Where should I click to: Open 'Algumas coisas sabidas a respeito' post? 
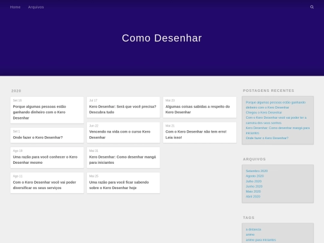pyautogui.click(x=200, y=107)
